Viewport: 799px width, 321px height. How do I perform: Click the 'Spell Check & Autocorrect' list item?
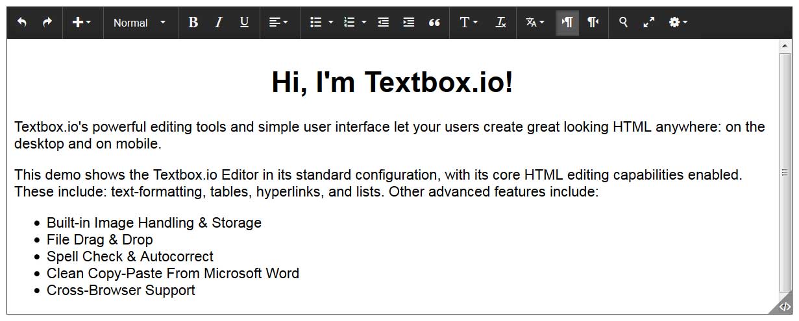(x=130, y=256)
